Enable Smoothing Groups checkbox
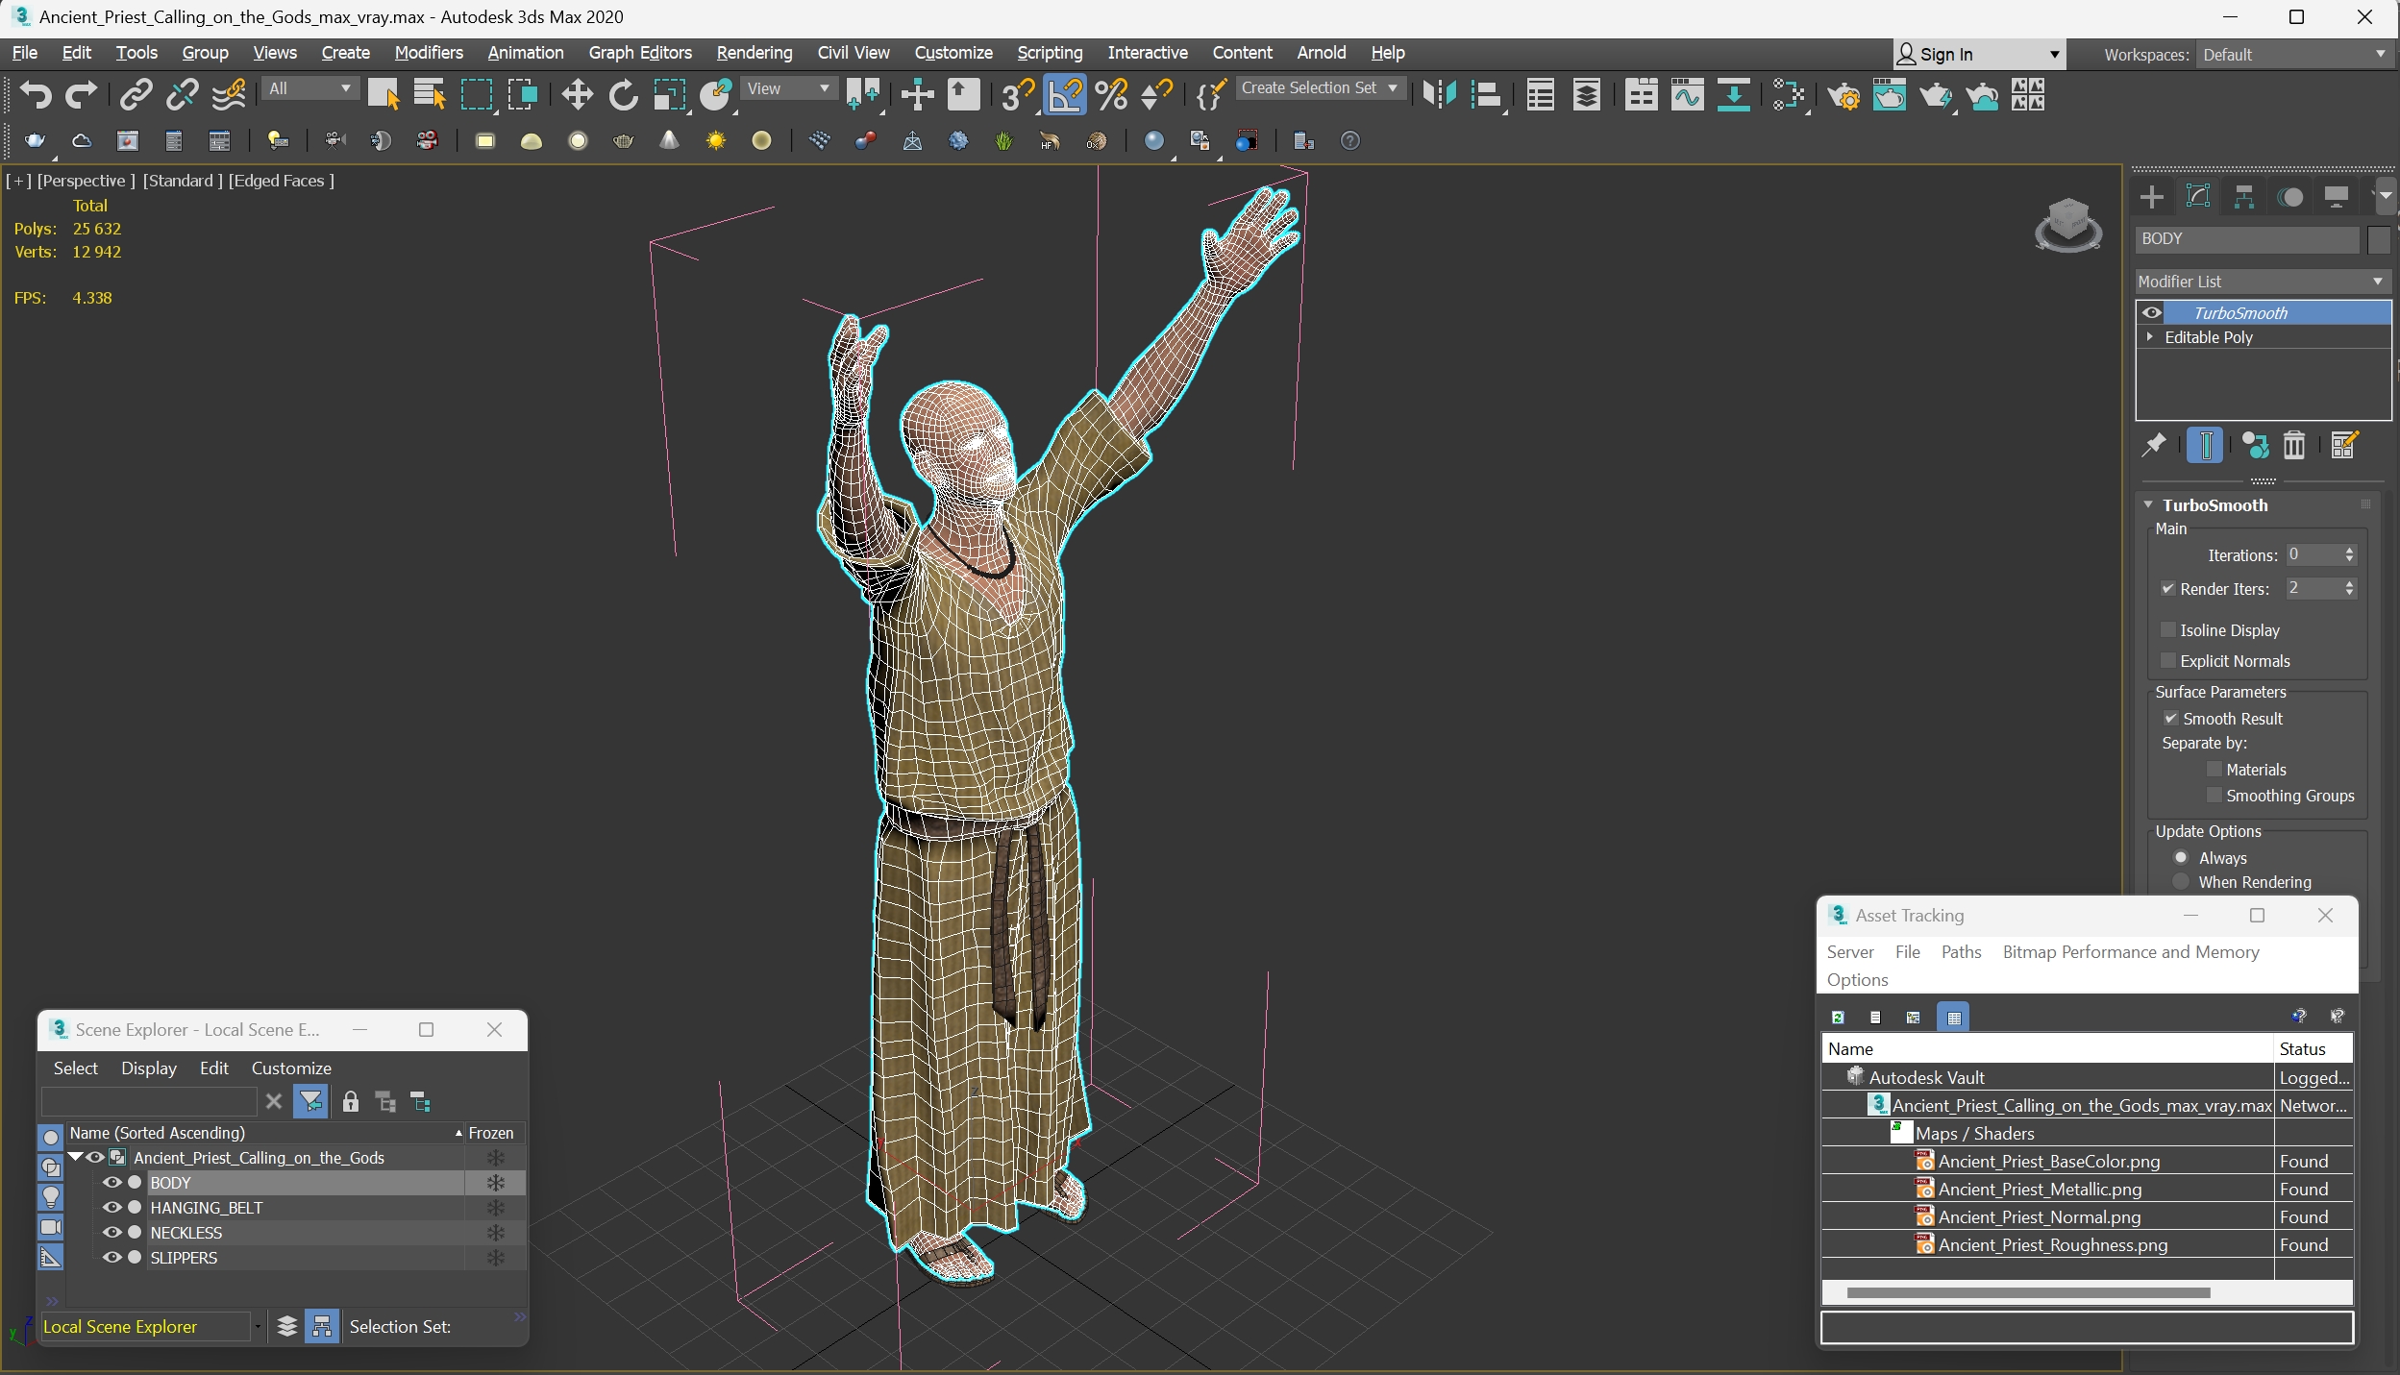The image size is (2400, 1375). pyautogui.click(x=2214, y=796)
